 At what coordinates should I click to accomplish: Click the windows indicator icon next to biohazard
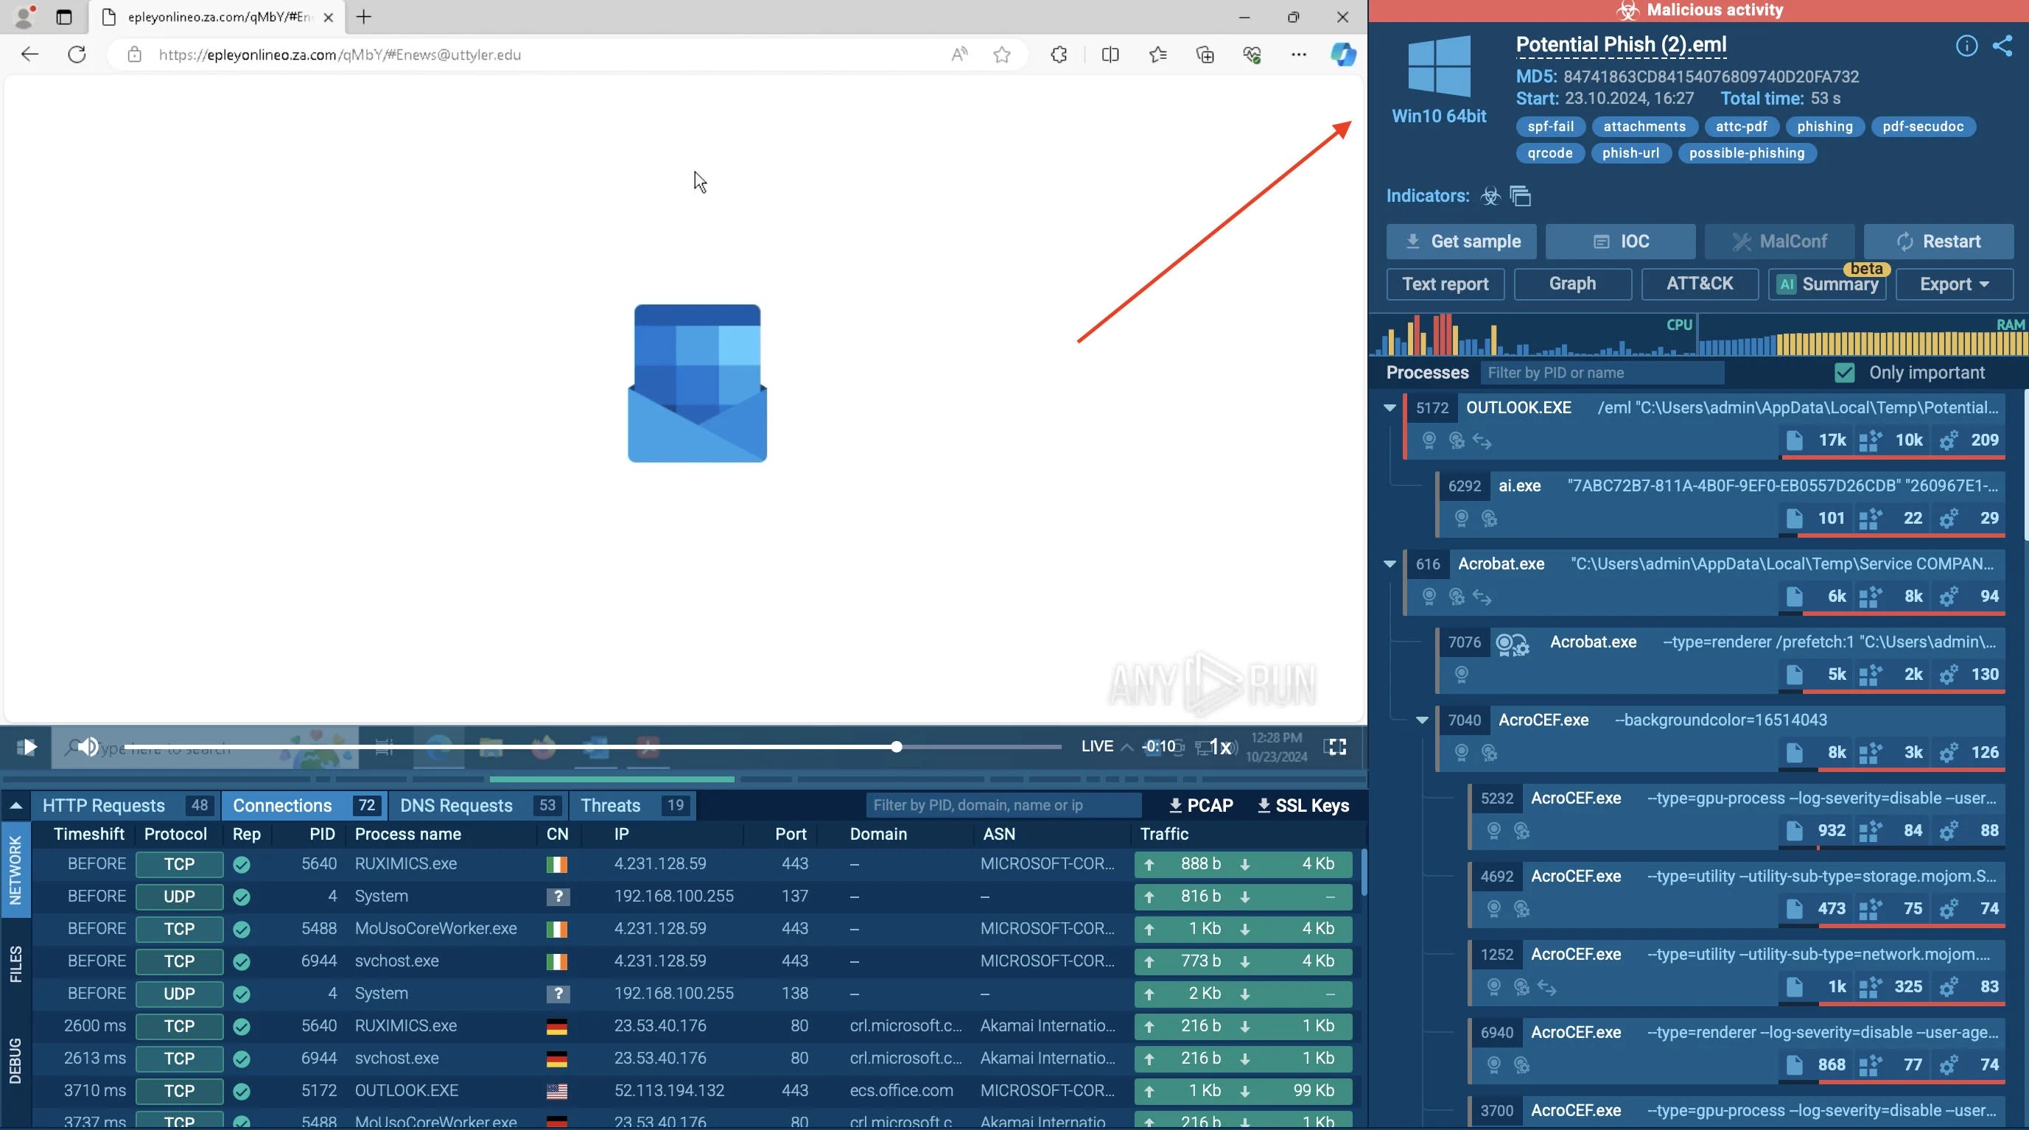coord(1521,196)
